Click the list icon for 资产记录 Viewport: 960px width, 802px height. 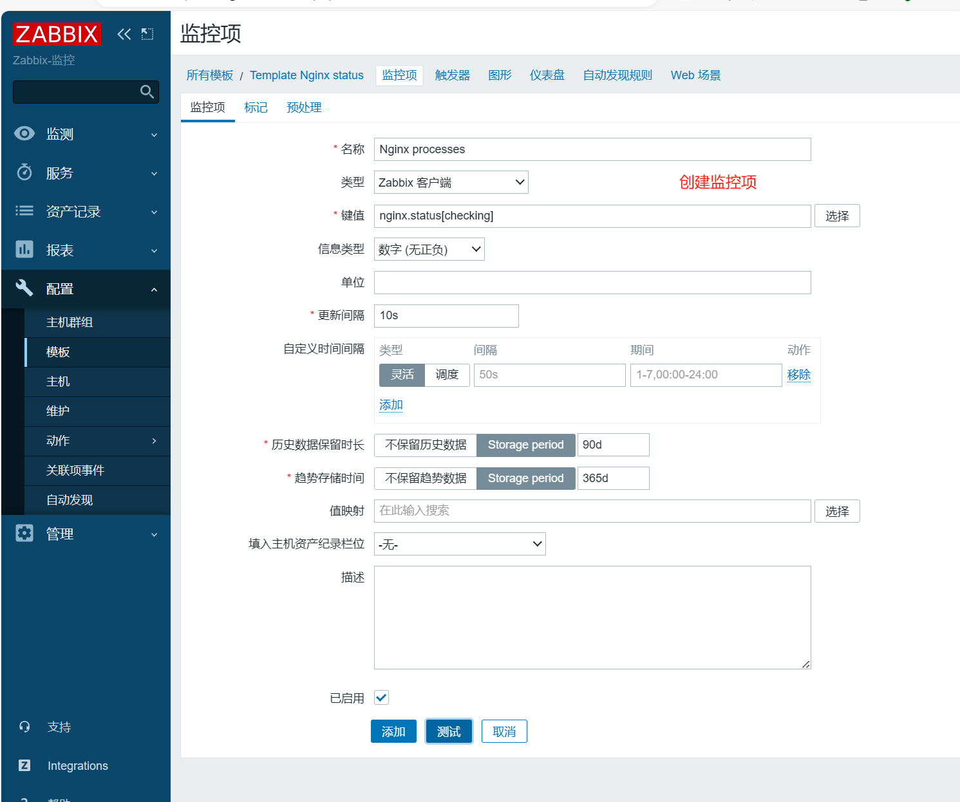click(24, 210)
